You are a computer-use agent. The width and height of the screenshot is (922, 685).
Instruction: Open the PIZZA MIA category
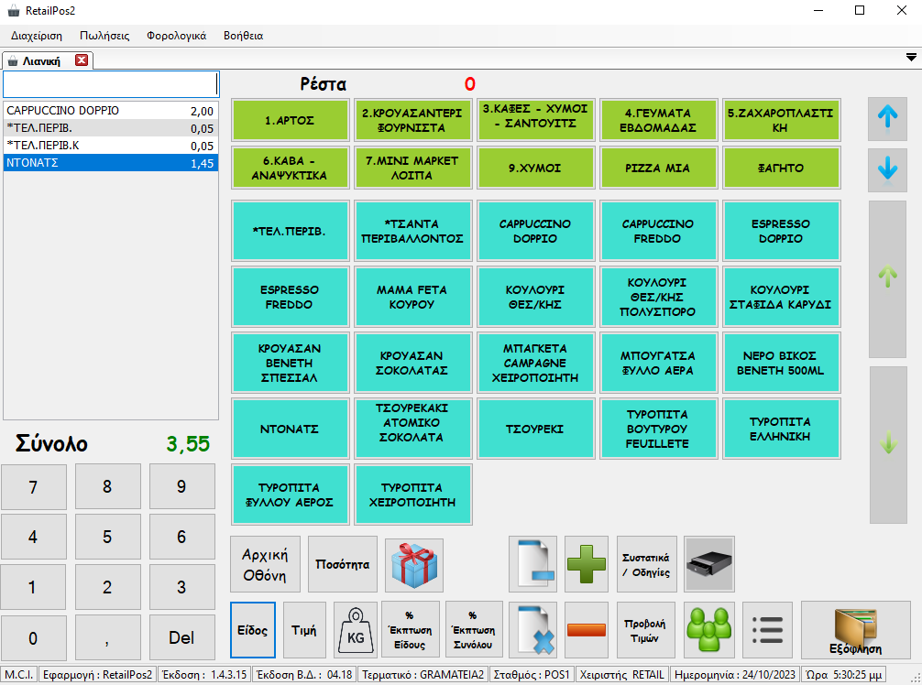658,168
